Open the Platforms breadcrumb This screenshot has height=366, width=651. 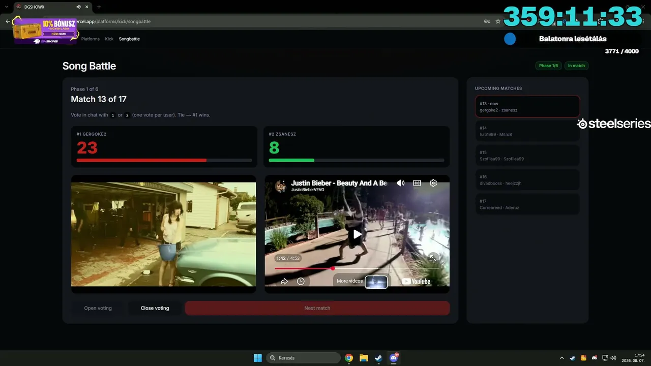coord(91,39)
